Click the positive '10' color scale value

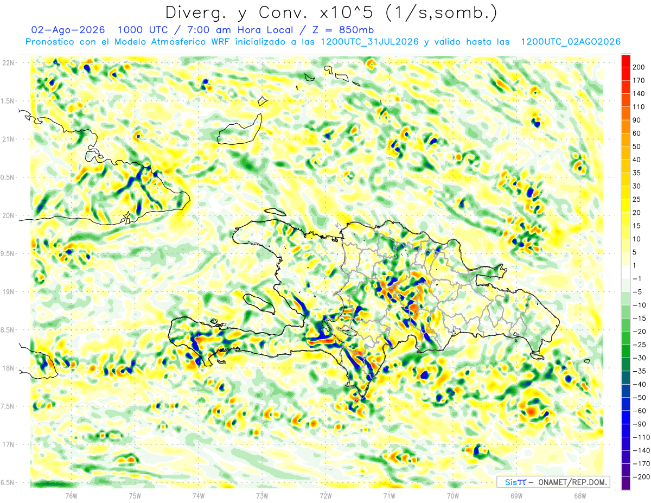(x=638, y=239)
